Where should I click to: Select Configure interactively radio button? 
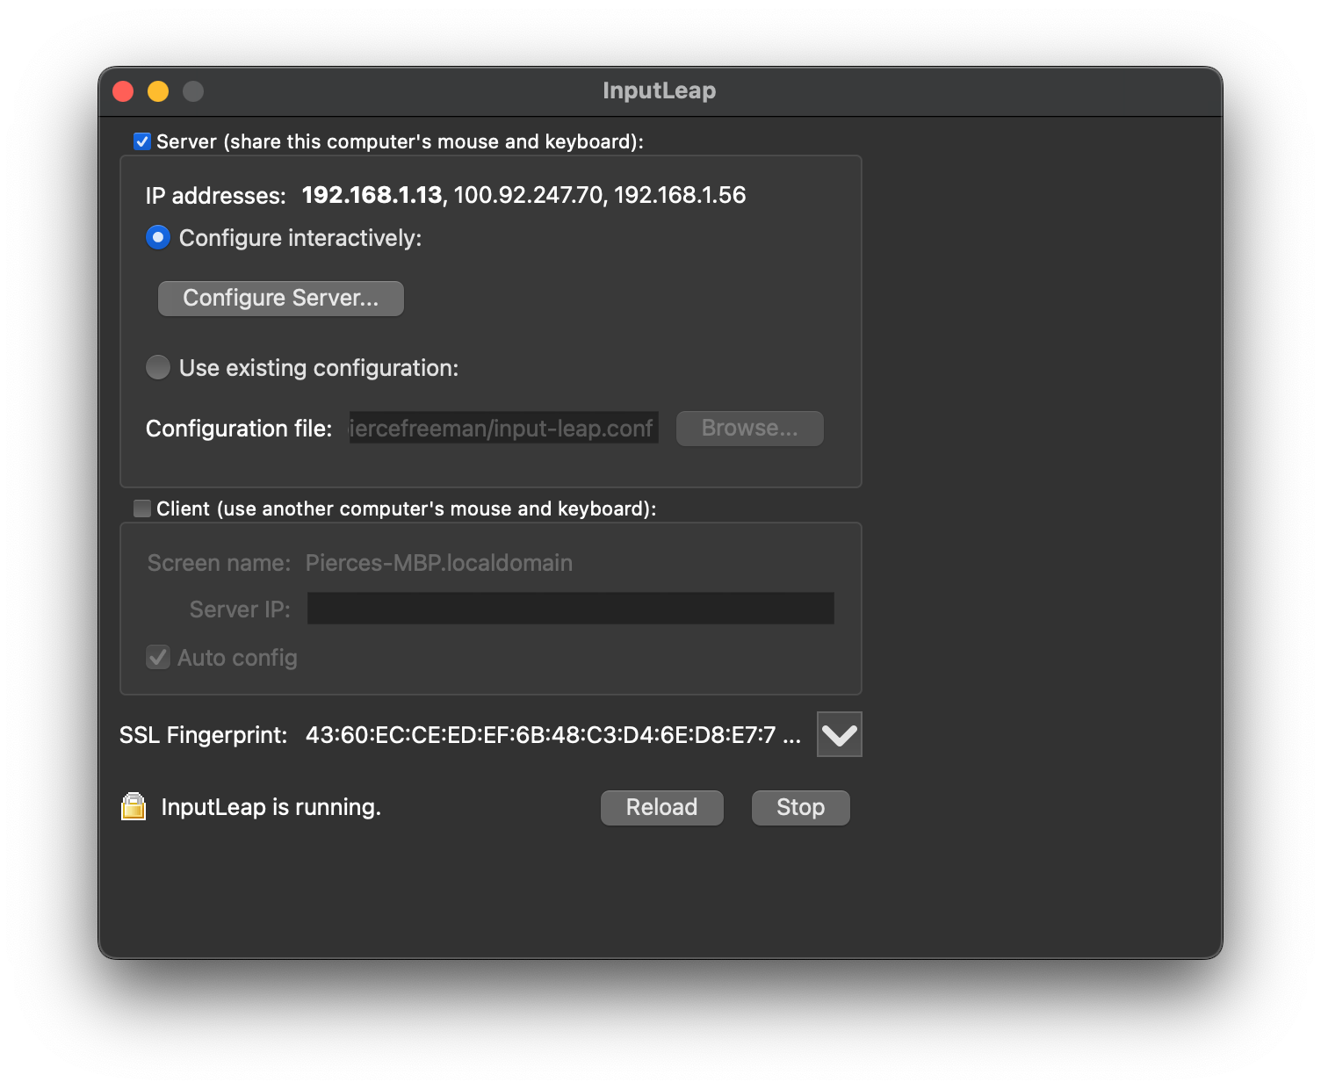coord(158,238)
